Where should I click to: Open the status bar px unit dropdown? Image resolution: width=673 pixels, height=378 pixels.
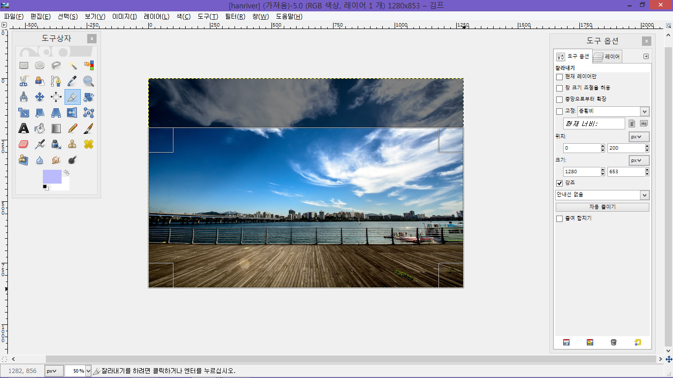[x=54, y=371]
